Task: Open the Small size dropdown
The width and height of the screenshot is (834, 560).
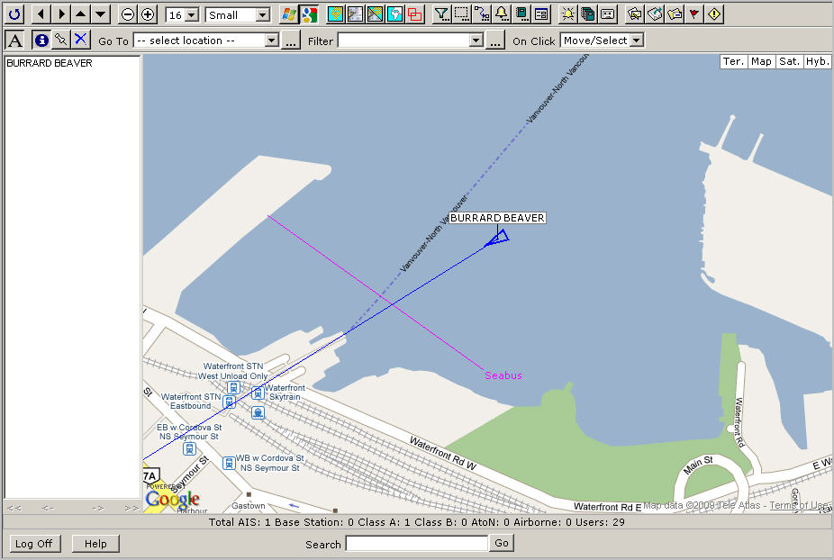Action: (x=238, y=15)
